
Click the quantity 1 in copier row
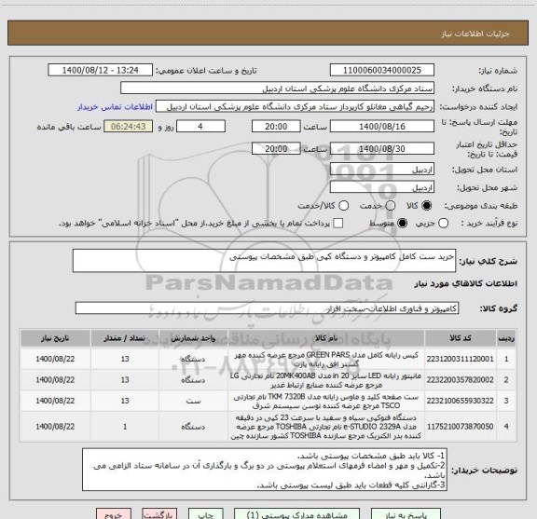pos(125,427)
